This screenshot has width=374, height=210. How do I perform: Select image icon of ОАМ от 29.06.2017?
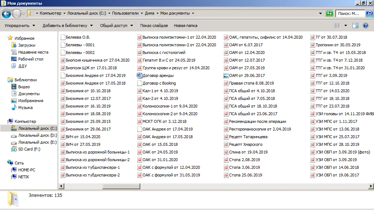pyautogui.click(x=226, y=76)
